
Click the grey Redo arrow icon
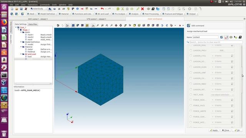(109, 9)
